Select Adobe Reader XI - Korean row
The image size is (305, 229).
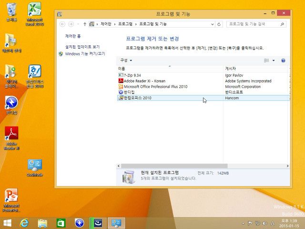pyautogui.click(x=203, y=81)
